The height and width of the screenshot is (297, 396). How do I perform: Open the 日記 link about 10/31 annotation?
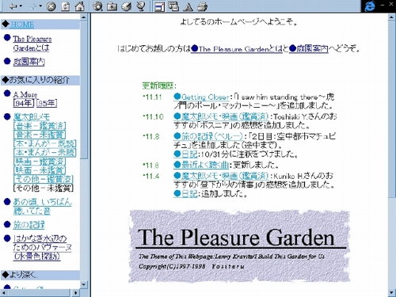(x=185, y=154)
